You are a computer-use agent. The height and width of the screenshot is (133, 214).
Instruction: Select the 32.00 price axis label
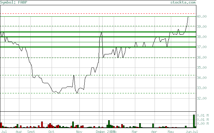(x=202, y=98)
